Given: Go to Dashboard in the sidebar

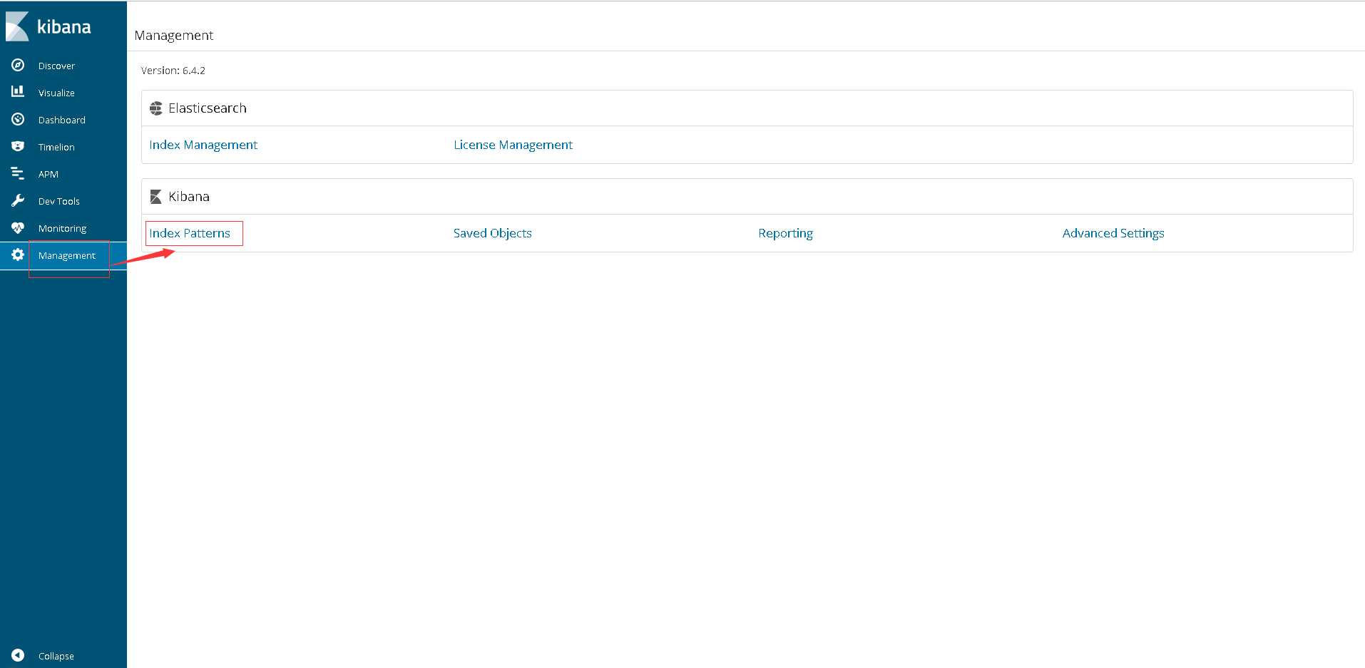Looking at the screenshot, I should click(x=61, y=120).
